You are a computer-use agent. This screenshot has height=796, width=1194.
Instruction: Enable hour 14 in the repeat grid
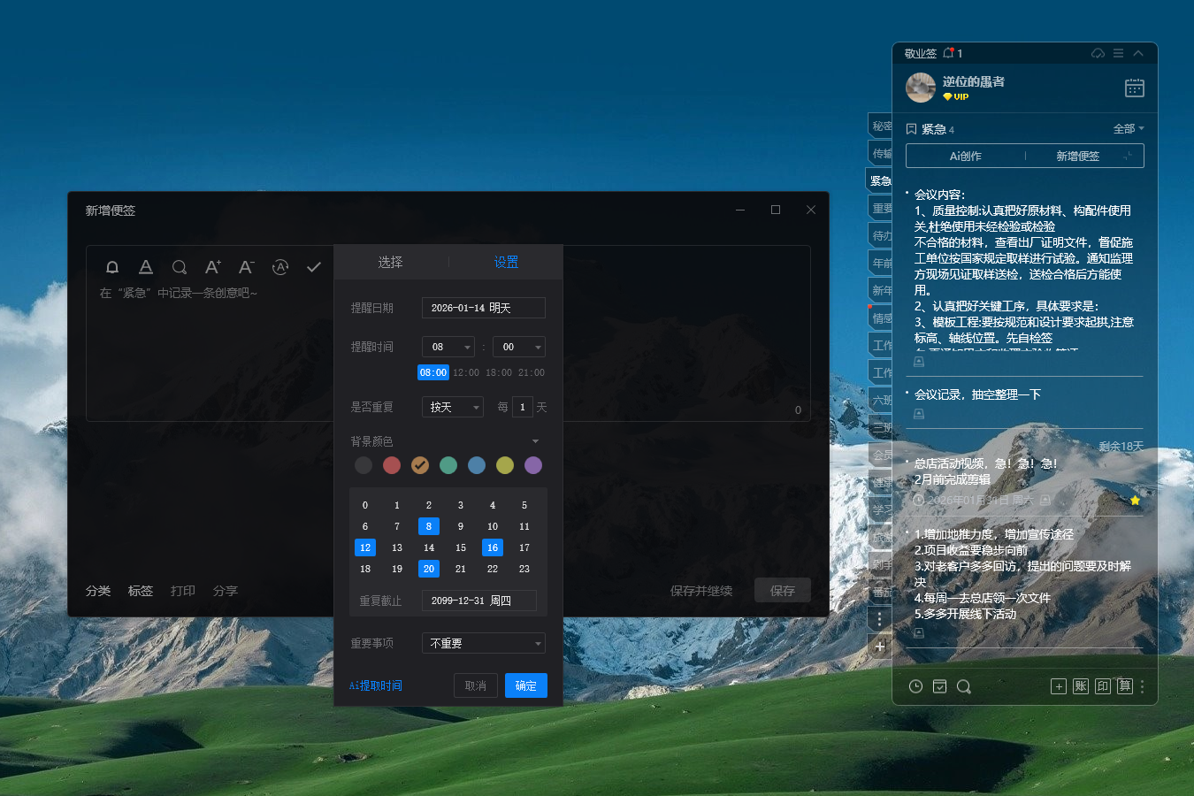click(429, 547)
